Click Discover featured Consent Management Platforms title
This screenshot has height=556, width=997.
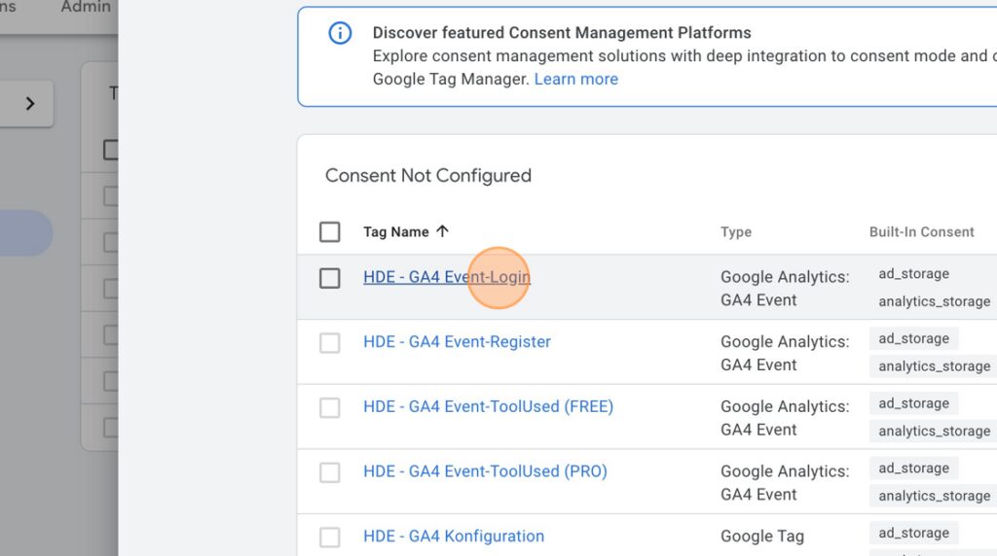click(x=562, y=32)
